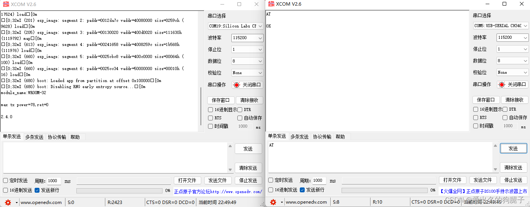Toggle 16进制发送 checkbox in left window
530x207 pixels.
tap(5, 190)
